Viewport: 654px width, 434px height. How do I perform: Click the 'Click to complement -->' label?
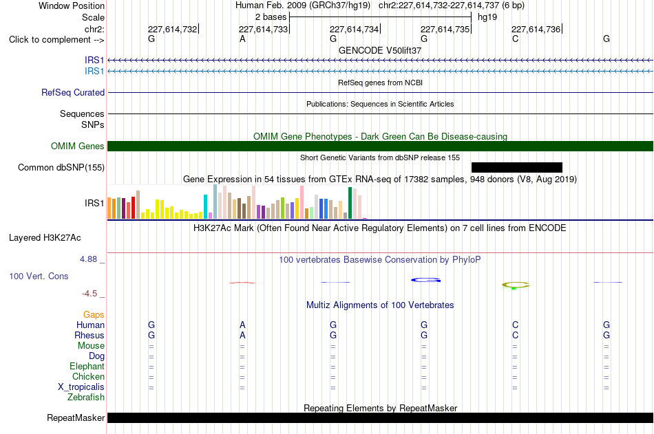56,40
